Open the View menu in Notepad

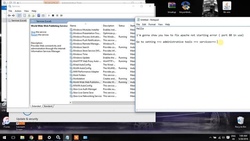(160, 24)
